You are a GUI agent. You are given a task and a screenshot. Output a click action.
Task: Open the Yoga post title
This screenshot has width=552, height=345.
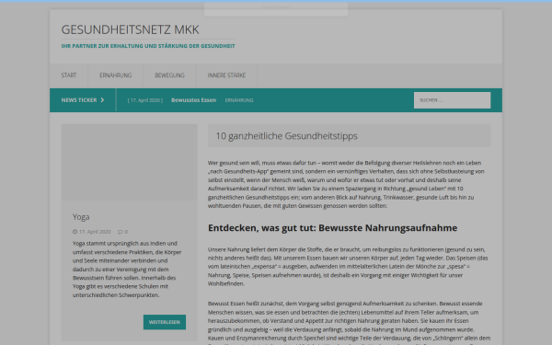click(x=81, y=217)
